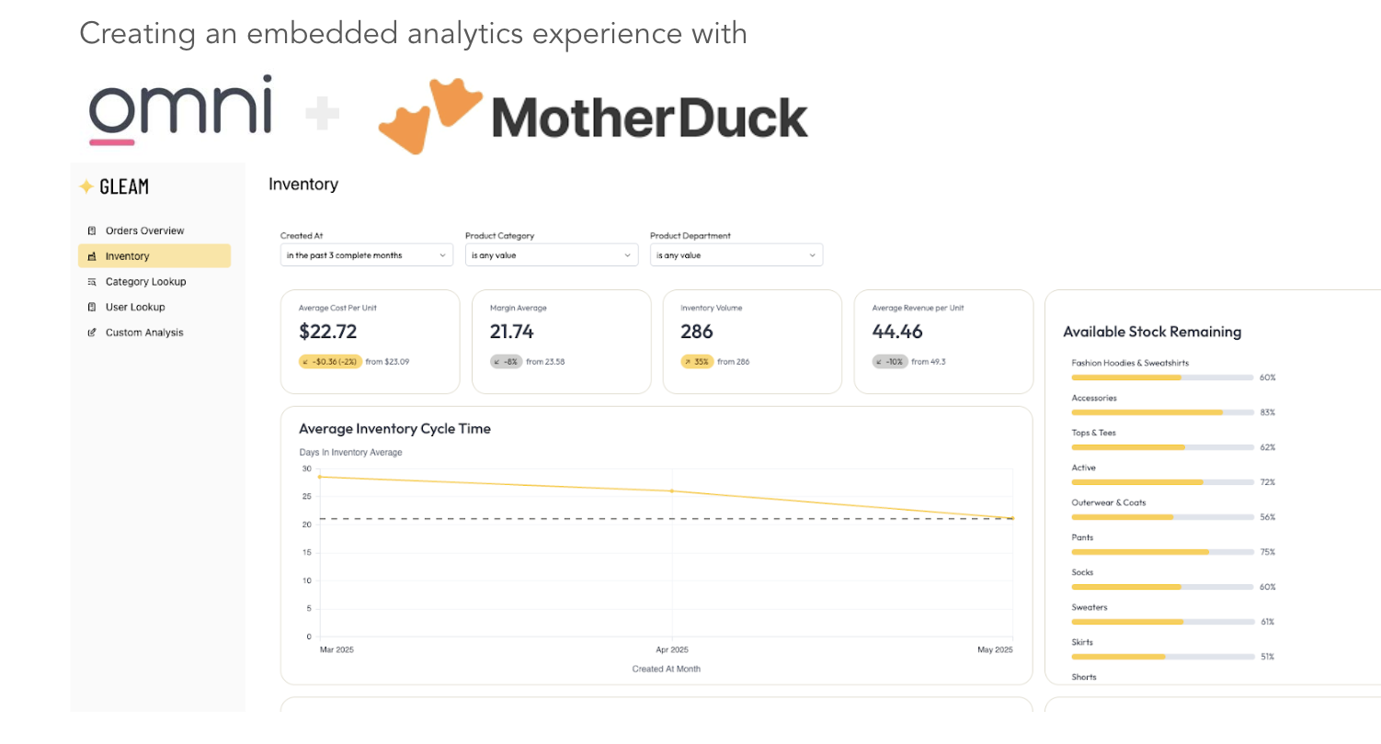The image size is (1381, 744).
Task: Open Custom Analysis from the sidebar
Action: click(x=144, y=333)
